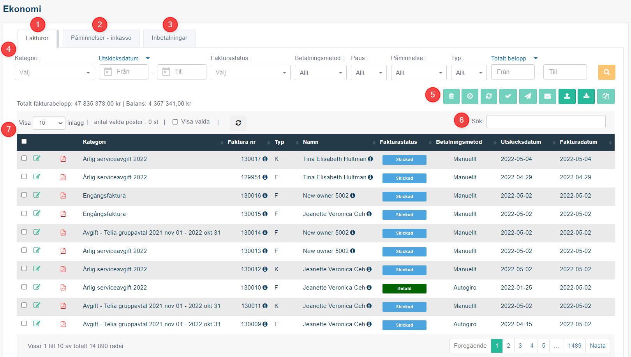Click info icon beside name on row 130010
The width and height of the screenshot is (631, 357).
[369, 288]
